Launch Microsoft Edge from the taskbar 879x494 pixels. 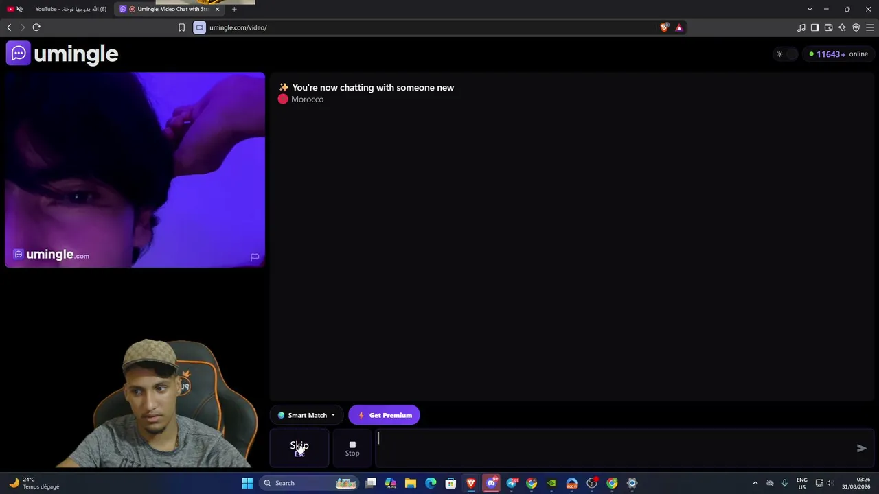431,483
